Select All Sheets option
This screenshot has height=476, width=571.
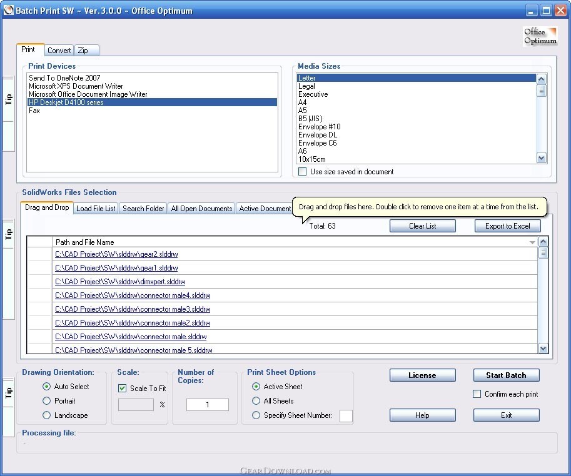(256, 401)
